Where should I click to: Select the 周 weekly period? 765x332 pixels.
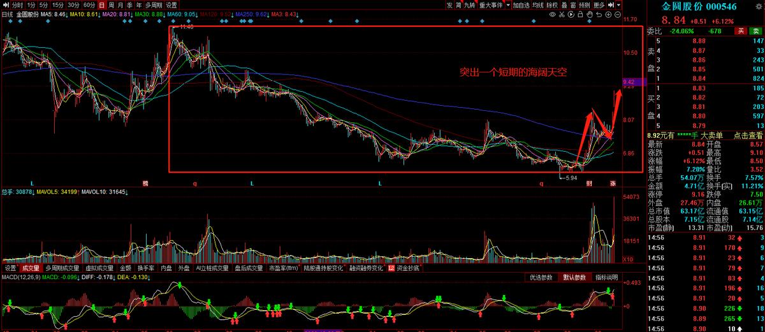click(x=111, y=5)
